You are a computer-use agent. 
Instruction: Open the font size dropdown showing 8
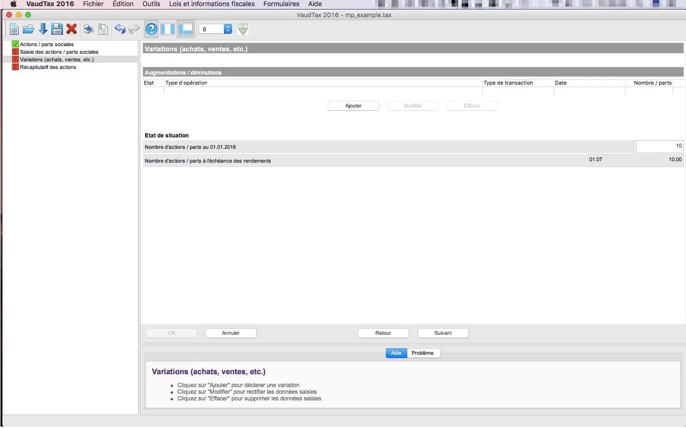215,29
